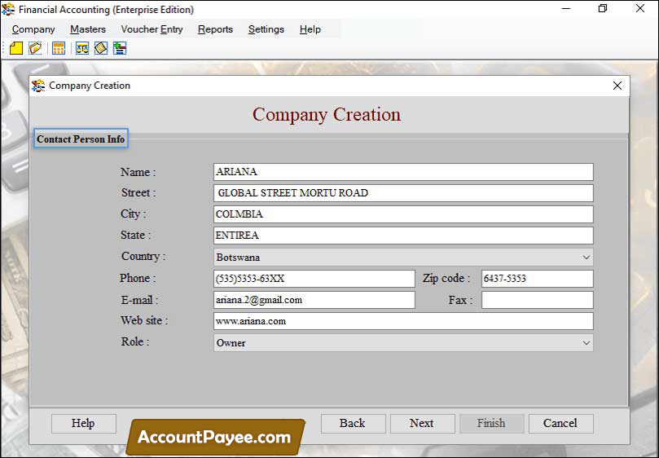Select the Contact Person Info tab
Image resolution: width=659 pixels, height=458 pixels.
pyautogui.click(x=81, y=139)
